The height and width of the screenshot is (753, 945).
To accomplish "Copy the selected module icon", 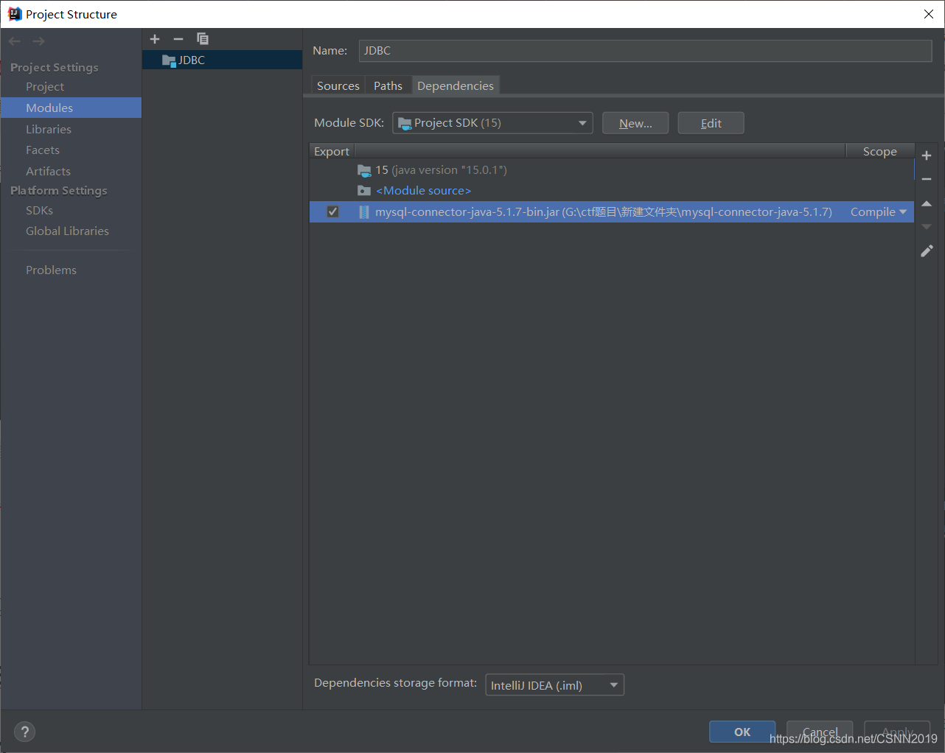I will (203, 39).
